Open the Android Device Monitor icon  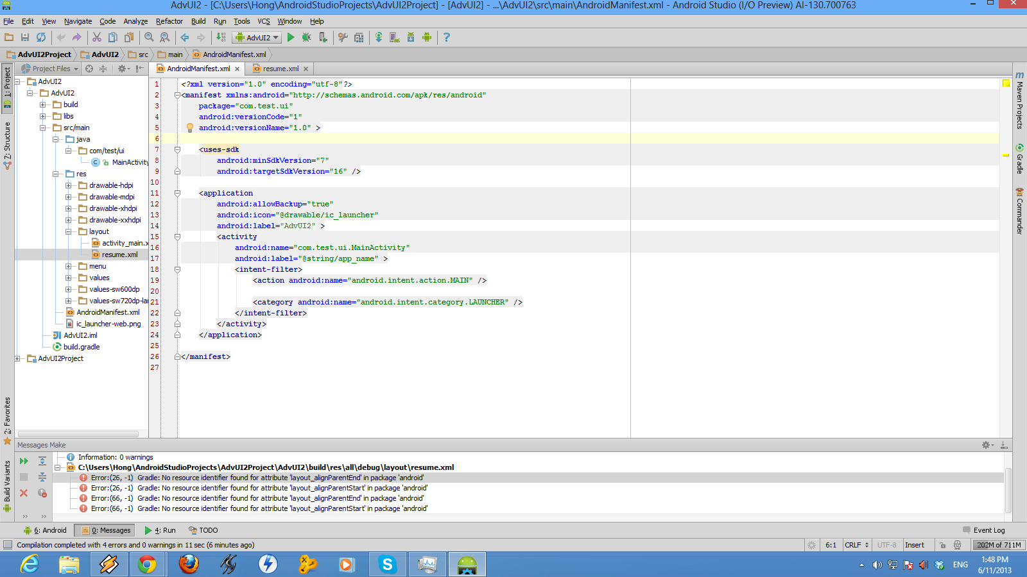click(x=427, y=38)
